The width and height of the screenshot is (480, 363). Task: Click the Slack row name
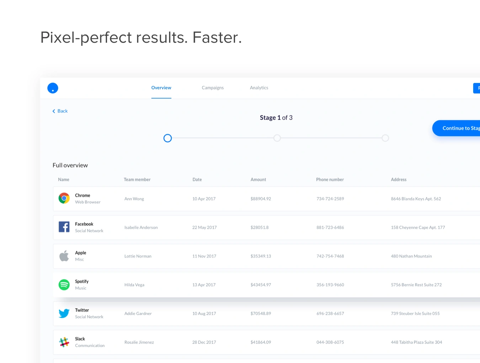(x=80, y=339)
